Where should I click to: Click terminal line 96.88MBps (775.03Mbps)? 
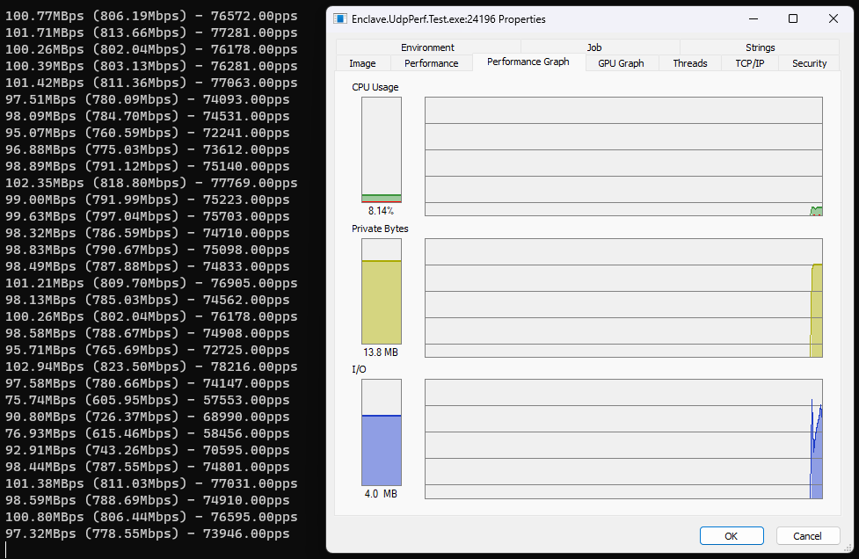click(x=148, y=149)
